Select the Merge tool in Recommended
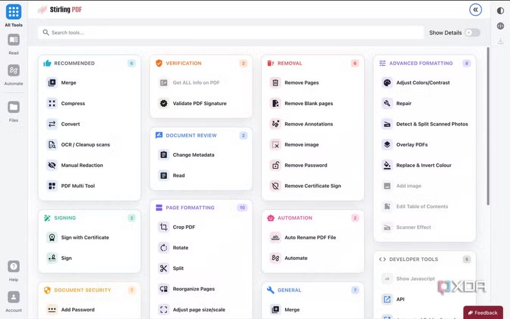510x319 pixels. coord(89,83)
